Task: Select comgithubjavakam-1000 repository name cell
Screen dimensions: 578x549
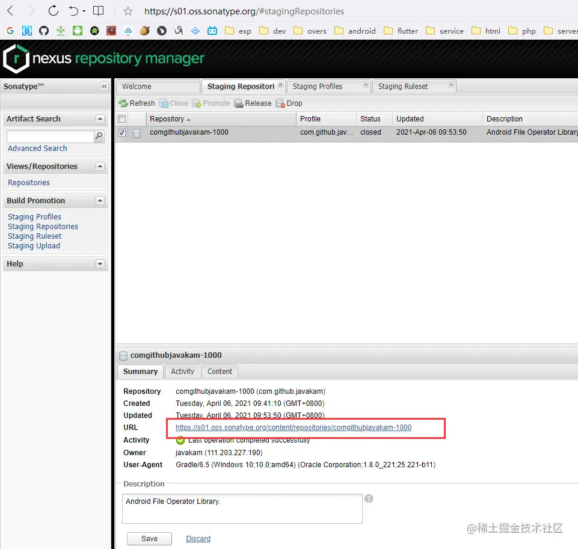Action: coord(189,132)
